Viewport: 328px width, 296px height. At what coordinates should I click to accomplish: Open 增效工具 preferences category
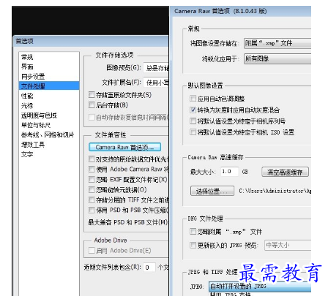33,145
